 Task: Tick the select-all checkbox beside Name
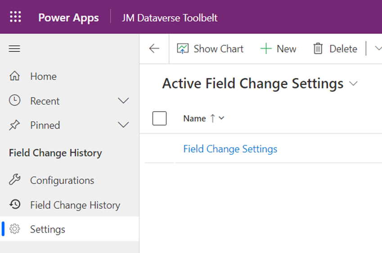(159, 118)
